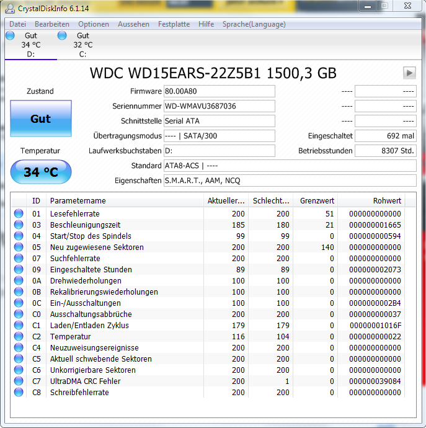
Task: Sort by the Aktueller column header
Action: (226, 200)
